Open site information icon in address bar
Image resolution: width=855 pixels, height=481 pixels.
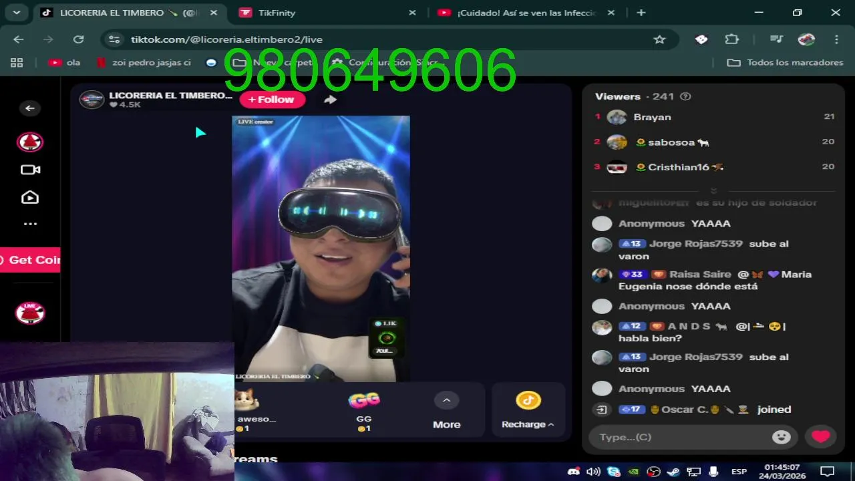tap(114, 39)
